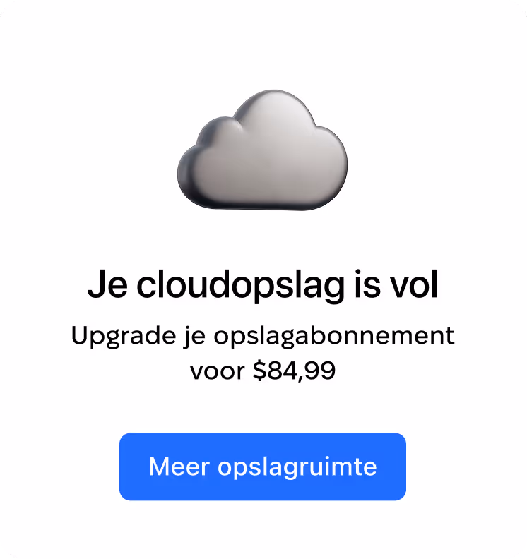This screenshot has width=527, height=559.
Task: Click the word voor before the price
Action: pyautogui.click(x=218, y=371)
